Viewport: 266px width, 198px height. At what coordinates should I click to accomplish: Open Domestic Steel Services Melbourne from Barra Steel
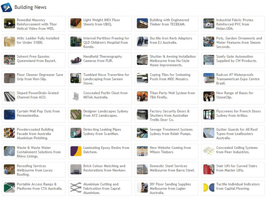pyautogui.click(x=172, y=168)
